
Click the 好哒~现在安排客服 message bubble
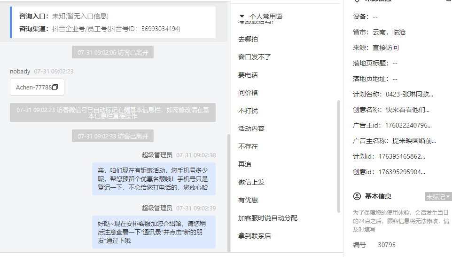(154, 232)
